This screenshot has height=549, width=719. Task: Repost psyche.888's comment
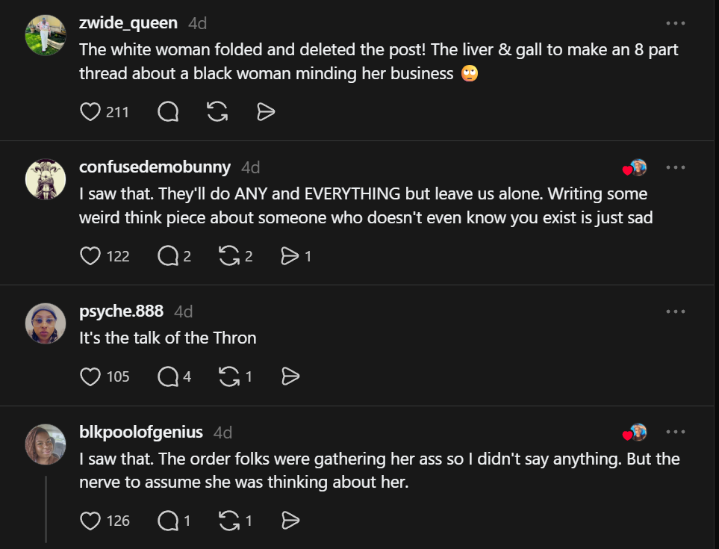point(228,376)
